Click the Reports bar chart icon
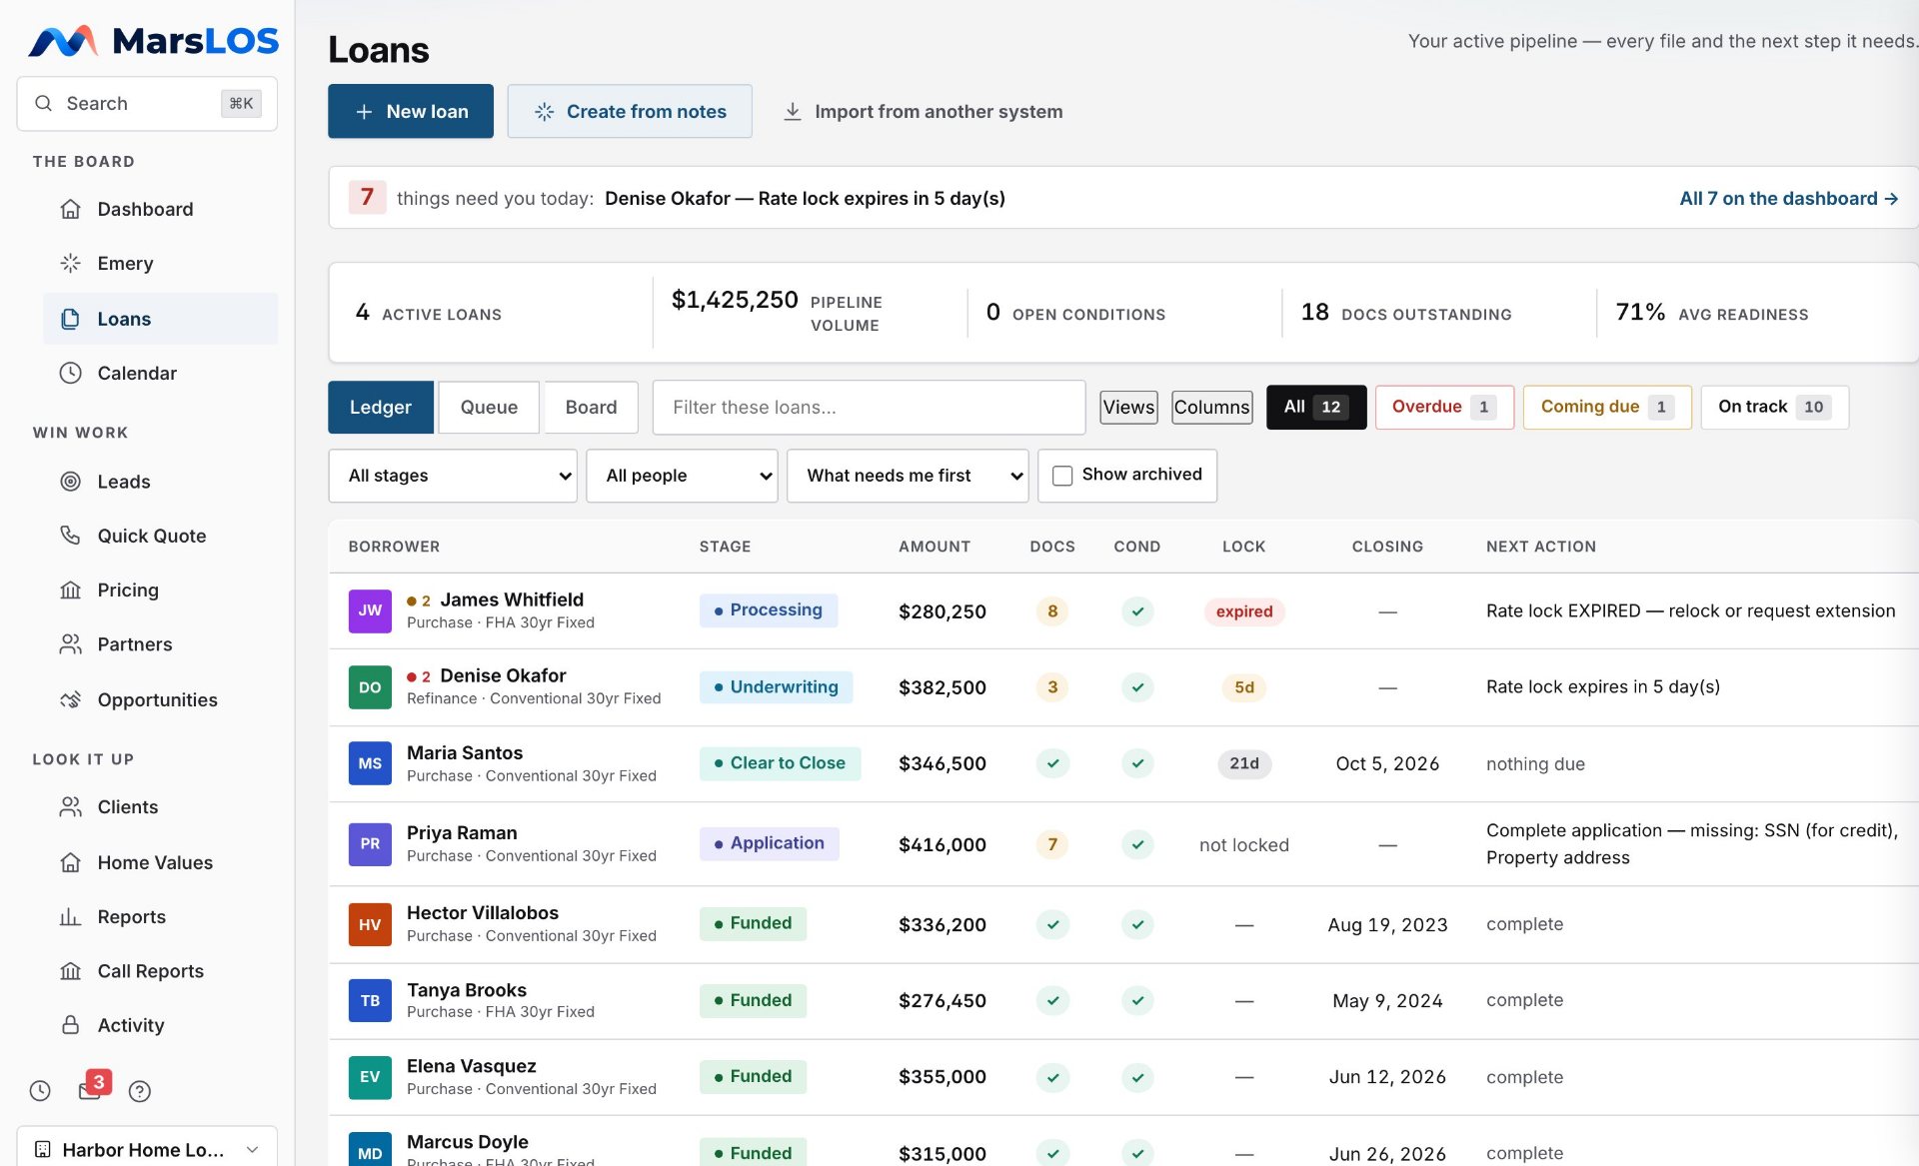The height and width of the screenshot is (1166, 1919). pyautogui.click(x=70, y=916)
